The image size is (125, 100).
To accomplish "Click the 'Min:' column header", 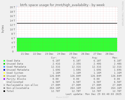I will click(74, 58).
